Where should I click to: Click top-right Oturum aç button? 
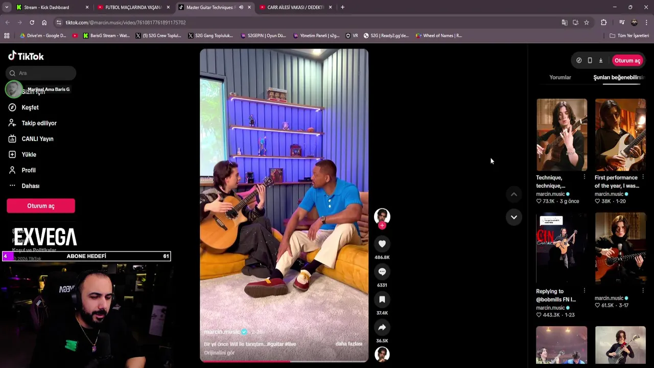pos(627,60)
